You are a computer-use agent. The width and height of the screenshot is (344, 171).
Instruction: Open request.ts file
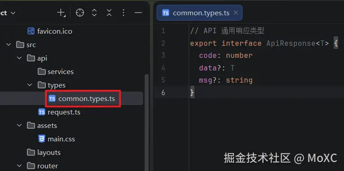click(x=64, y=112)
